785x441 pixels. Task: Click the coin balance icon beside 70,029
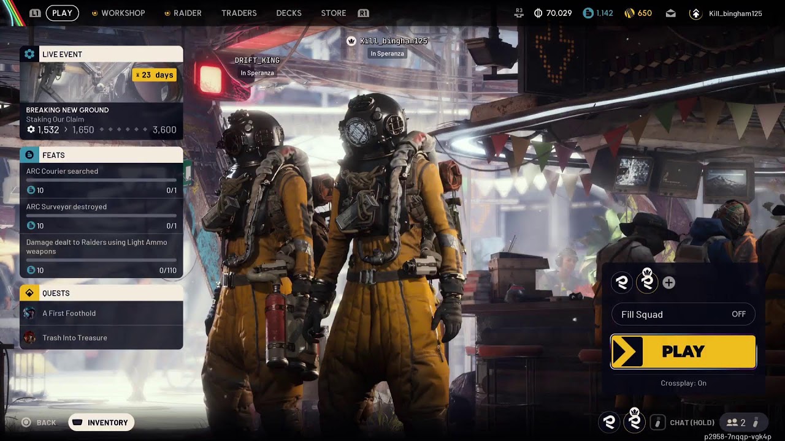538,13
